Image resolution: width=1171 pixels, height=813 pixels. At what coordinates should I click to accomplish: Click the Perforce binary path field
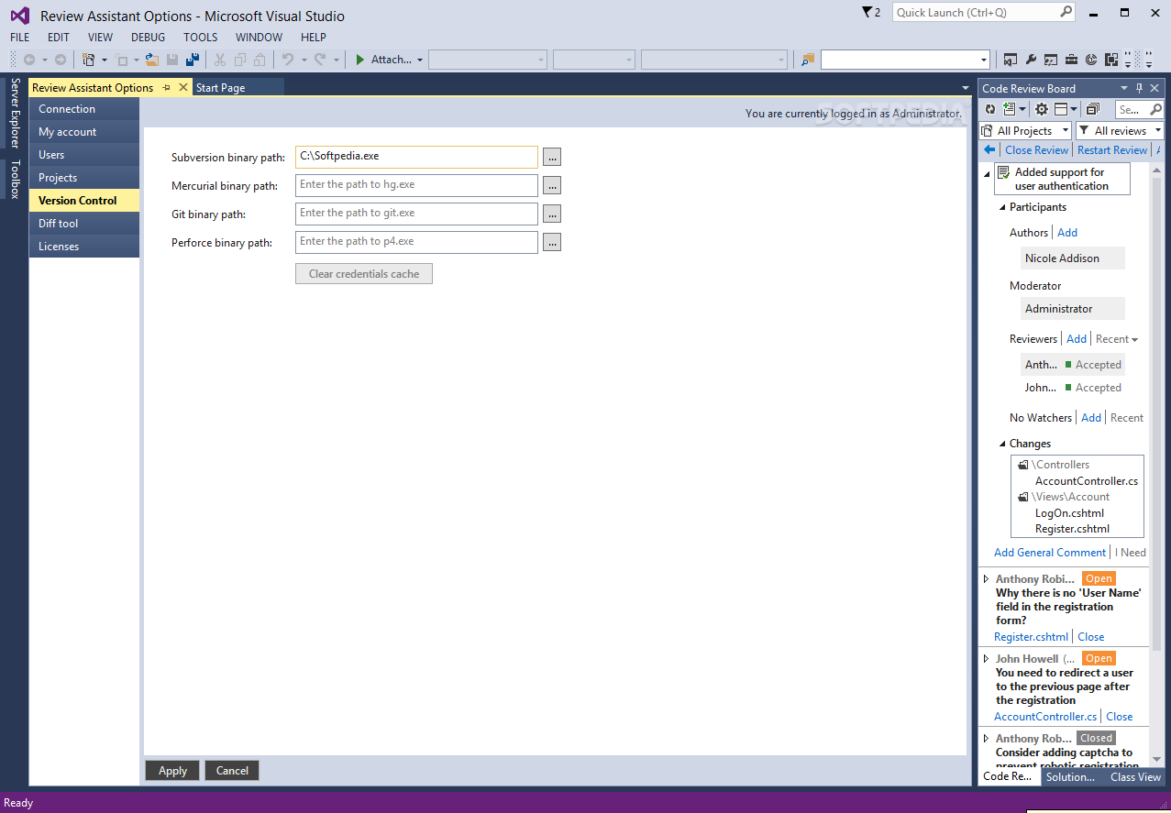point(417,242)
